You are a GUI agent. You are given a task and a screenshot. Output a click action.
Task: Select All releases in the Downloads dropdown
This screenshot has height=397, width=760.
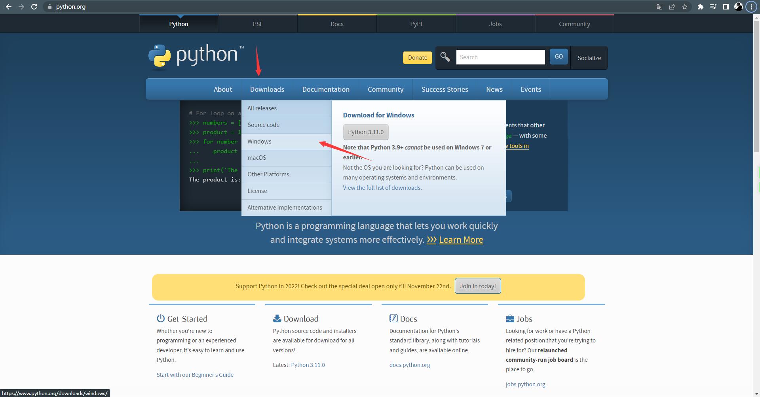click(x=287, y=108)
